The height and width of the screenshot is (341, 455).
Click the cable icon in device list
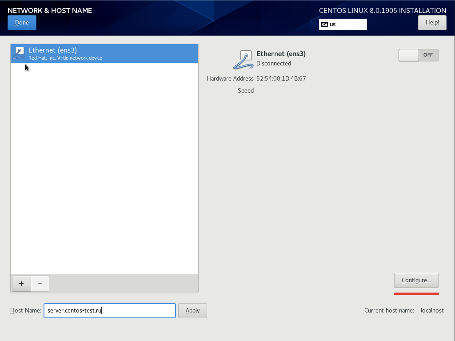pos(19,53)
